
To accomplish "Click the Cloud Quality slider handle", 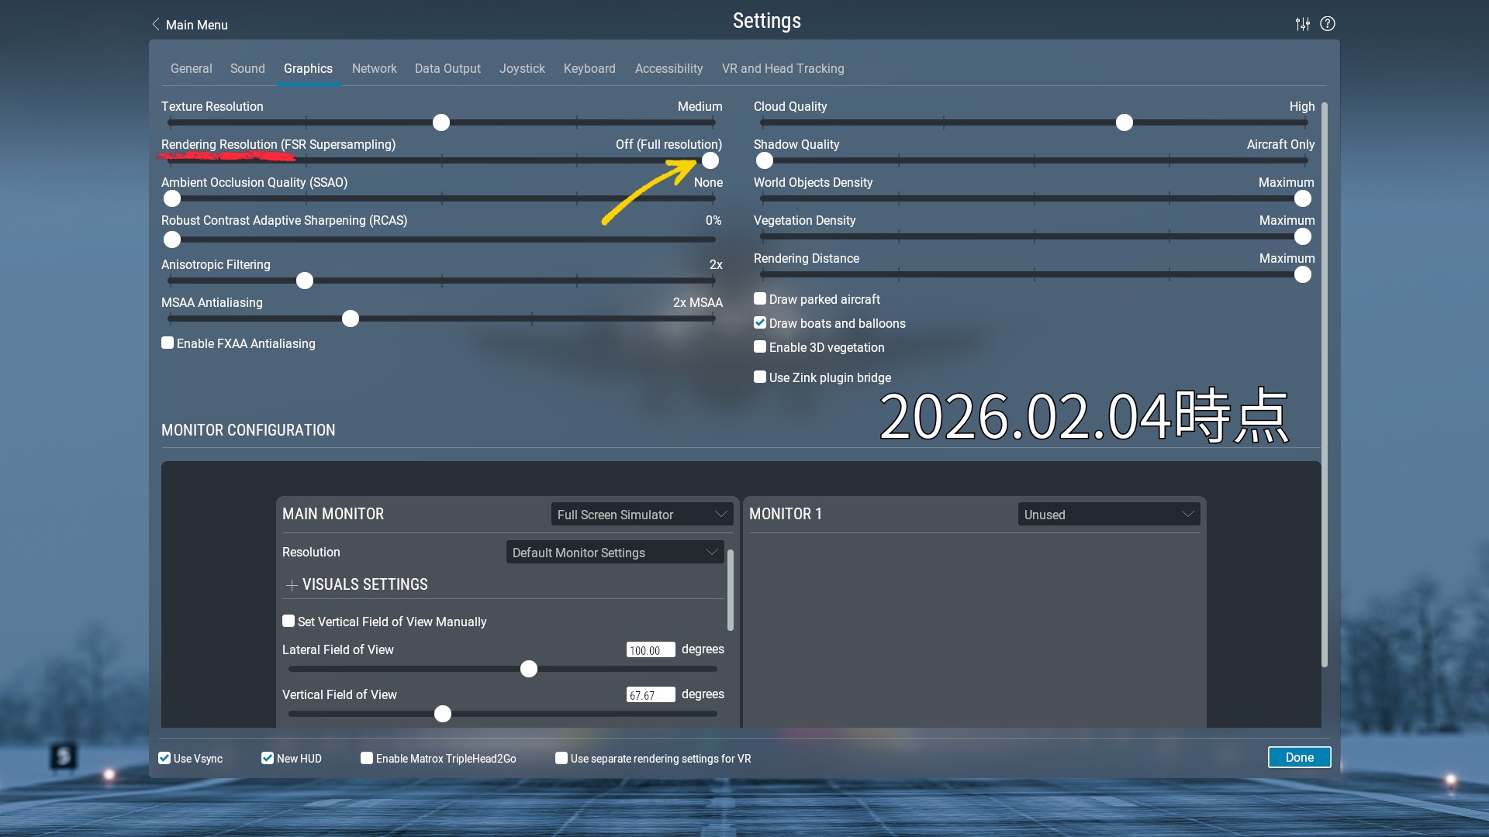I will [x=1125, y=122].
